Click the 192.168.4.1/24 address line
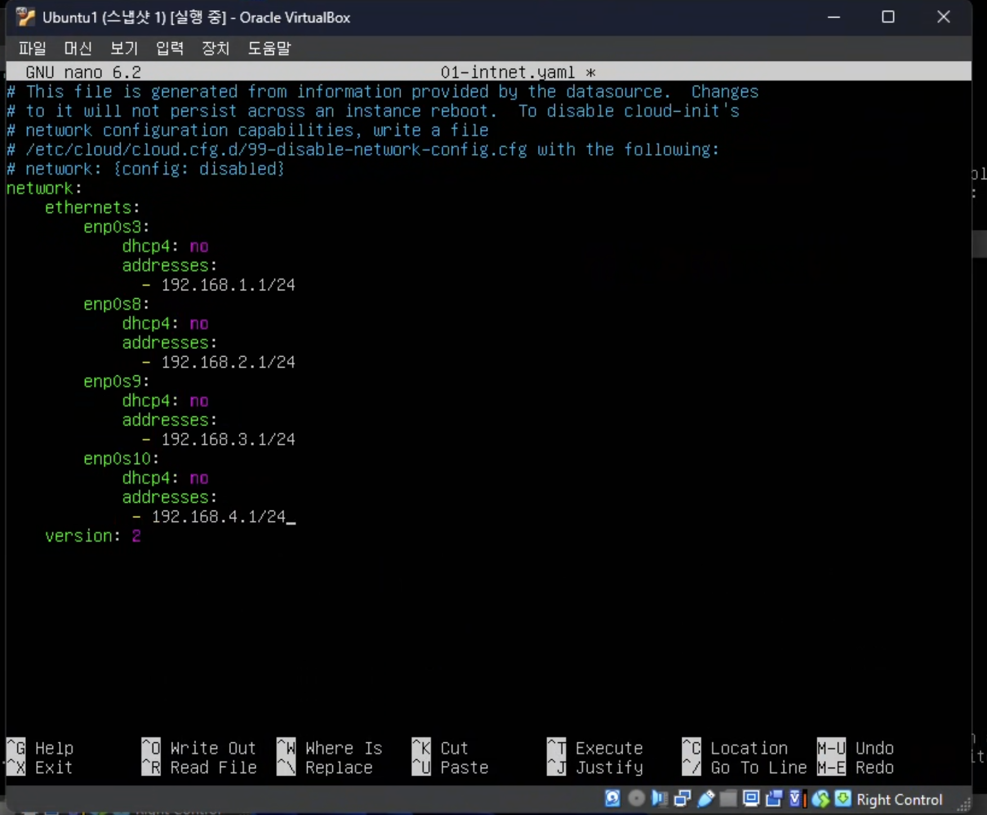 pyautogui.click(x=219, y=517)
